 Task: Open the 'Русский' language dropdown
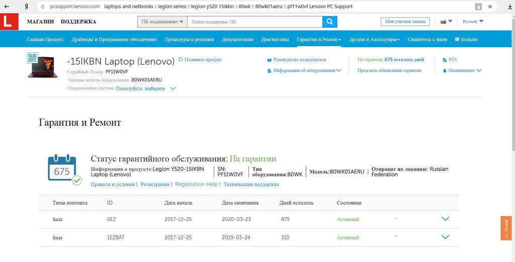click(473, 22)
